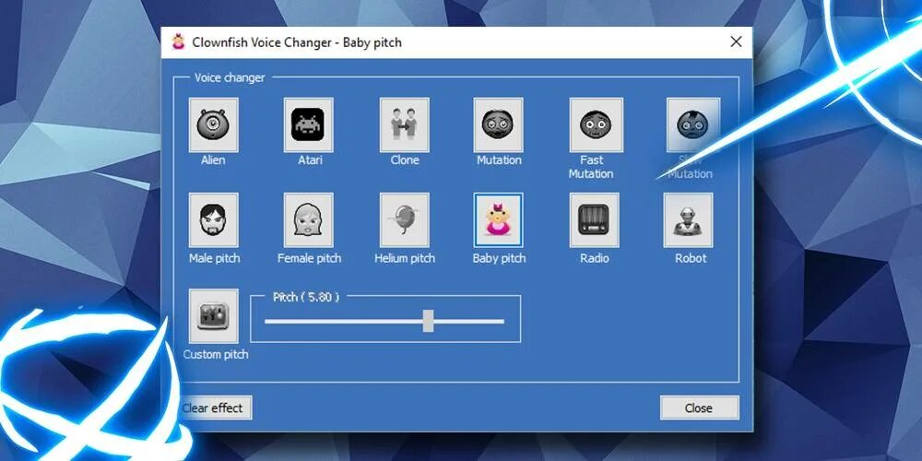This screenshot has height=461, width=922.
Task: Click the "Atari" label text
Action: (310, 160)
